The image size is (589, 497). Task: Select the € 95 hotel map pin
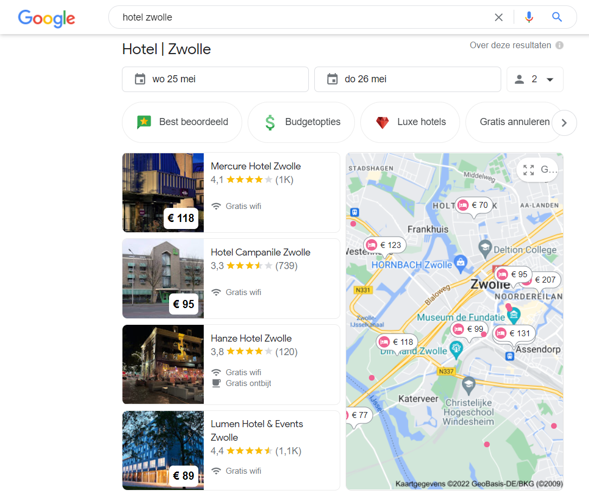coord(513,274)
